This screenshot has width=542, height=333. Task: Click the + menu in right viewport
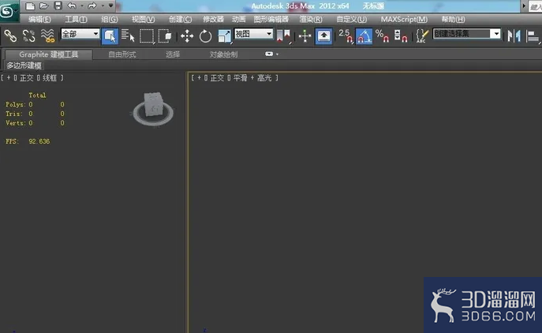[199, 78]
